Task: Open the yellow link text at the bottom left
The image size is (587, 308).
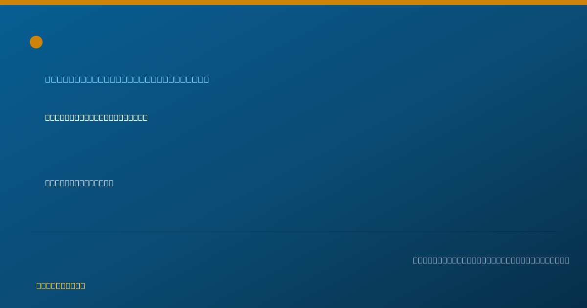Action: coord(61,286)
